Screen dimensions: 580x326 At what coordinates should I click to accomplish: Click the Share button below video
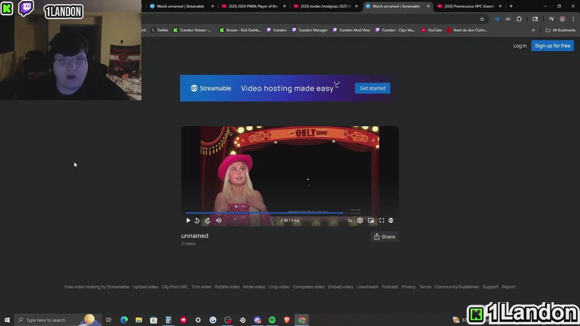point(384,237)
